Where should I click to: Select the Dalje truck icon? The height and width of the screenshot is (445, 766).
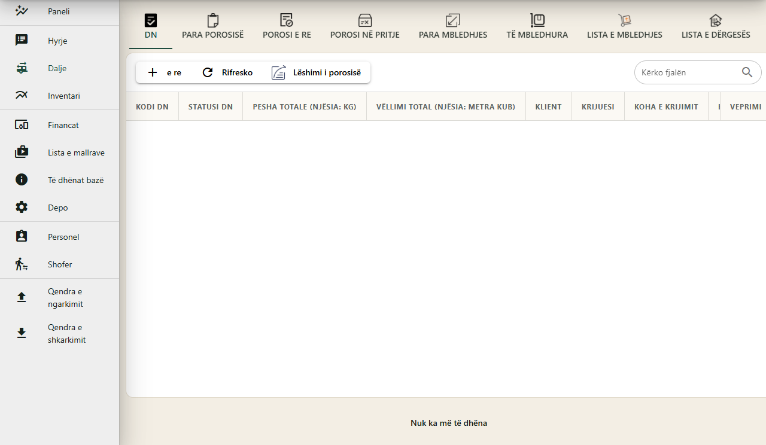(22, 68)
